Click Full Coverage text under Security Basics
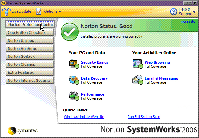Viewport: 199px width, 138px height. click(92, 66)
